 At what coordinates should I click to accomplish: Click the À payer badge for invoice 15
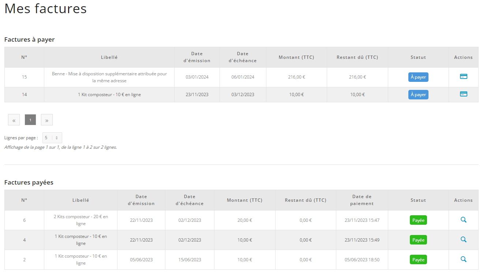coord(418,77)
